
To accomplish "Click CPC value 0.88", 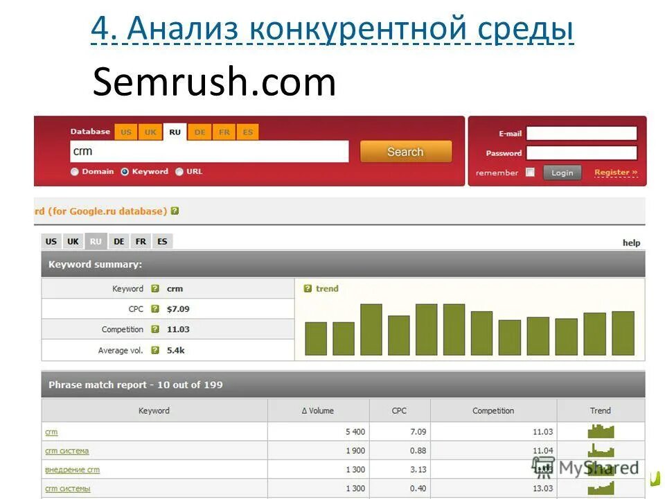I will coord(418,450).
